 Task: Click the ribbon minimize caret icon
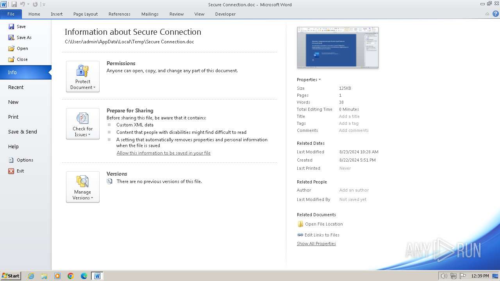(487, 14)
